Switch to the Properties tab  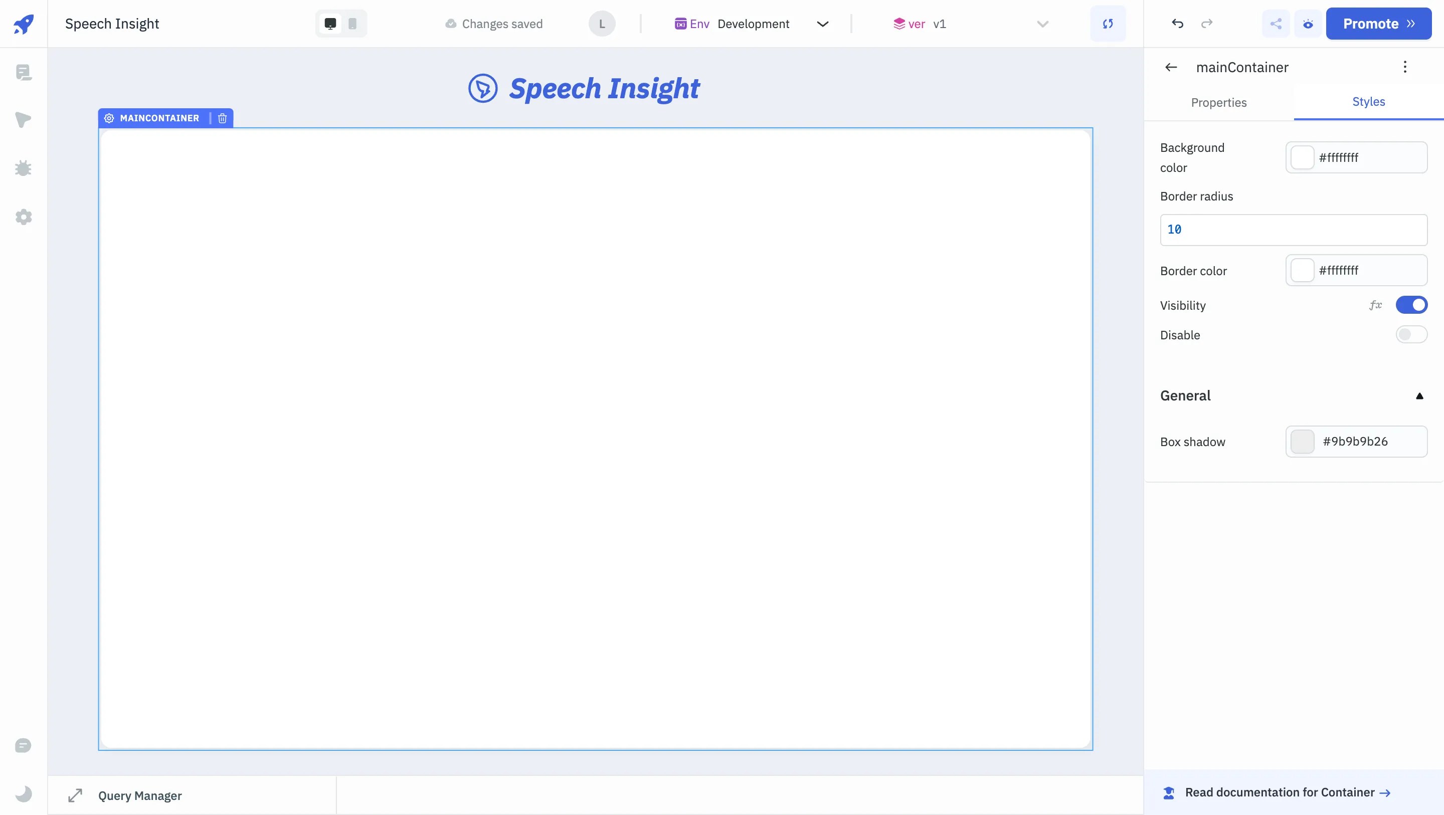click(x=1219, y=103)
